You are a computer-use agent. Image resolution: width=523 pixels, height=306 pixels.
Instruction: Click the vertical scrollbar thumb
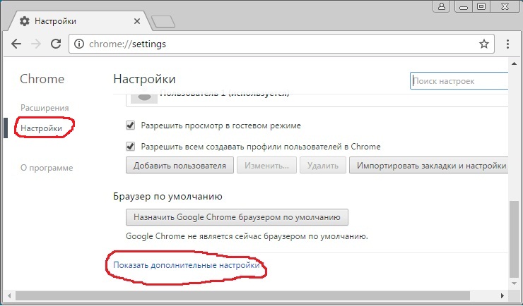point(514,239)
